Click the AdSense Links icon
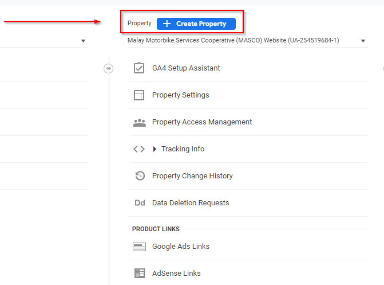Image resolution: width=384 pixels, height=285 pixels. point(139,274)
